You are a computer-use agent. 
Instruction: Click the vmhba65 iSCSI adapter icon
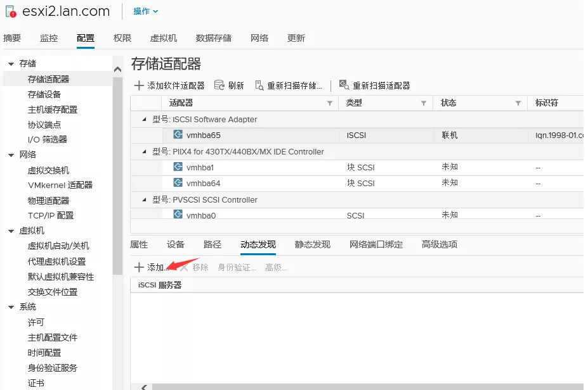[178, 135]
